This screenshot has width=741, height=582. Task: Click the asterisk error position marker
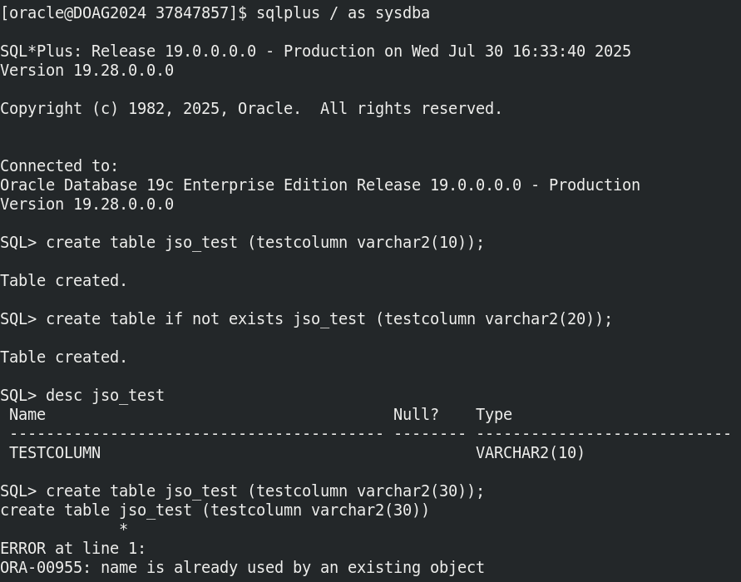coord(123,528)
